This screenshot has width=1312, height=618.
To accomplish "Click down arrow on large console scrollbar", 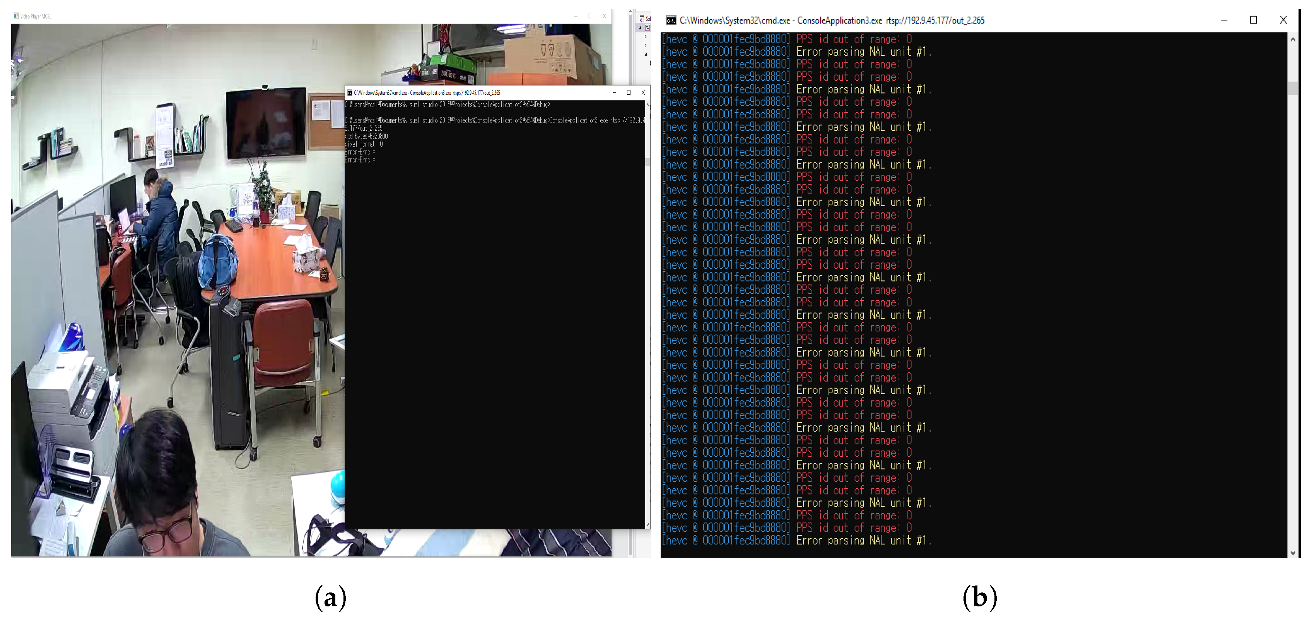I will click(x=1293, y=552).
